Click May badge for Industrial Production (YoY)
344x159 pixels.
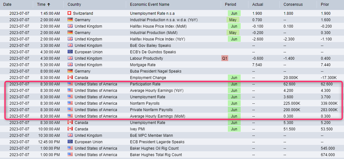pos(233,20)
